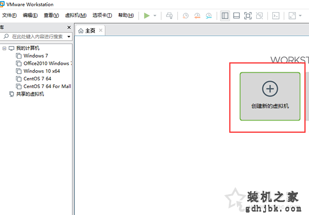The width and height of the screenshot is (309, 215).
Task: Click the green power on play button
Action: (x=147, y=15)
